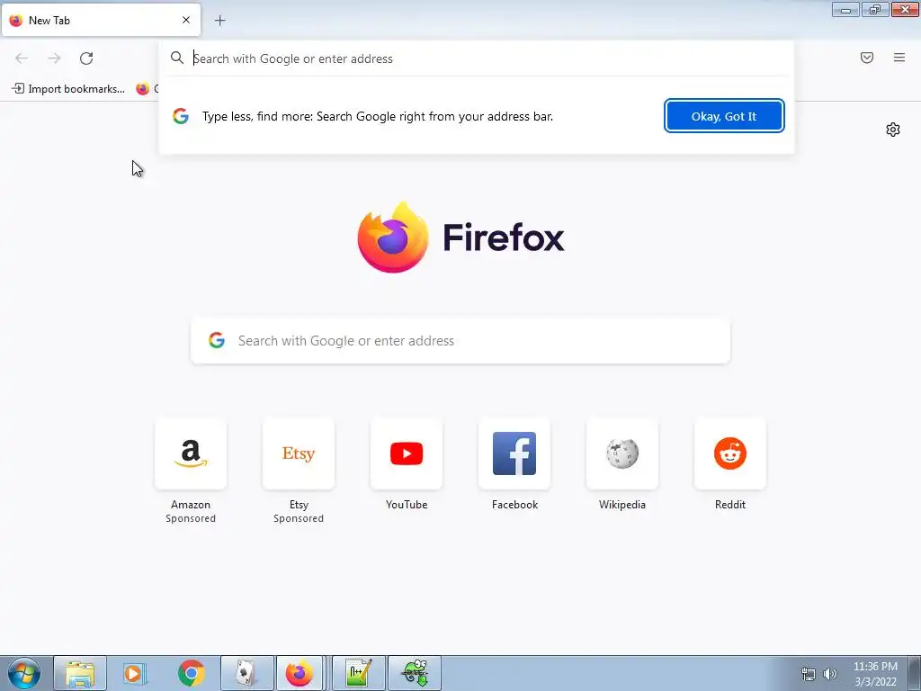Viewport: 921px width, 691px height.
Task: Open the Facebook shortcut tile
Action: pos(514,453)
